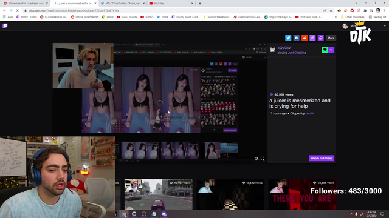
Task: Open Bounty Board bookmark
Action: (x=185, y=17)
